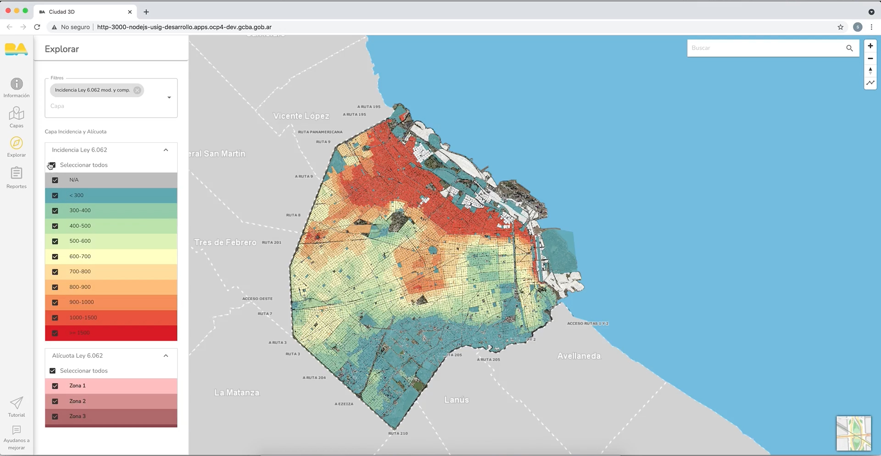Viewport: 881px width, 456px height.
Task: Remove the Incidencia Ley 6.062 filter chip
Action: point(137,90)
